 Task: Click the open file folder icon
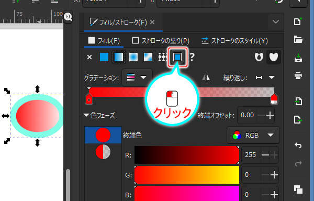coord(298,39)
